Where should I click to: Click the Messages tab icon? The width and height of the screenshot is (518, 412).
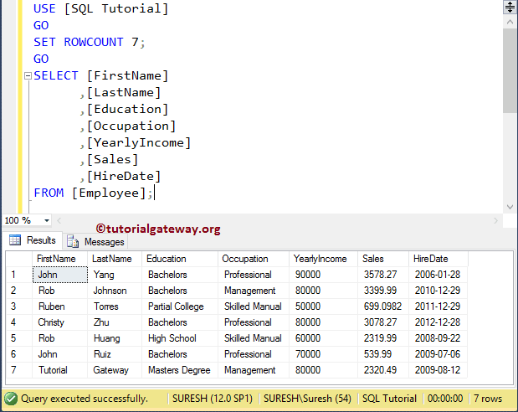coord(73,241)
